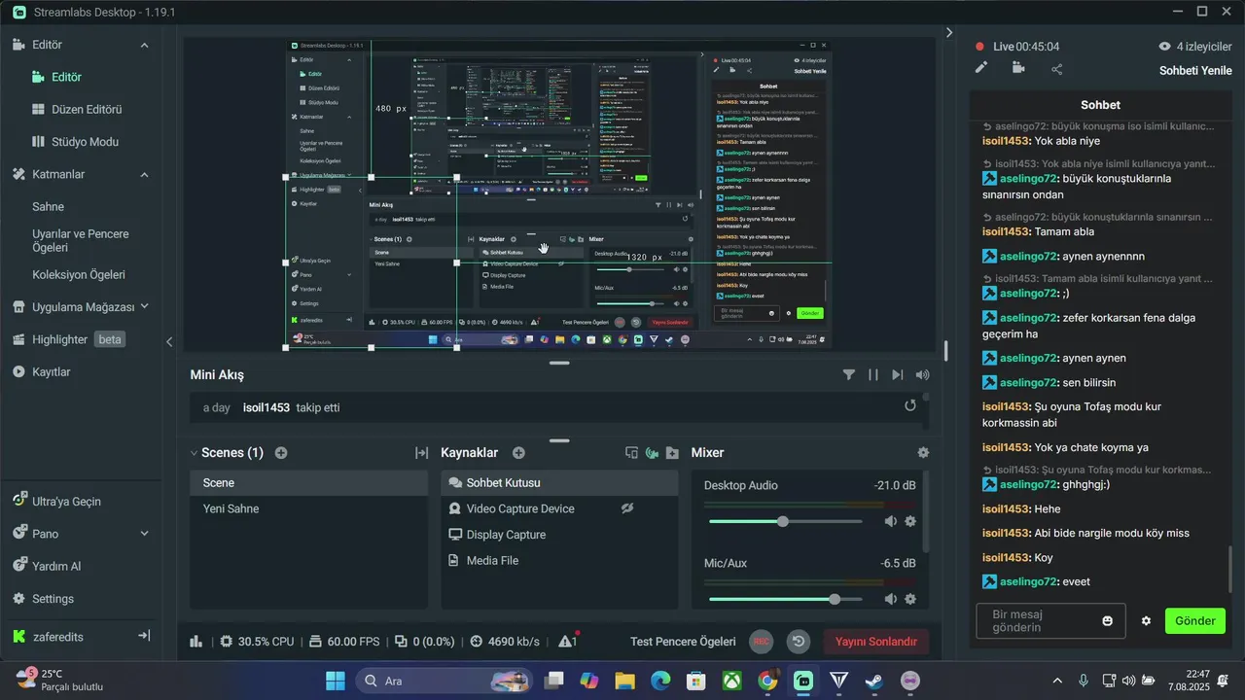Open the multi-display icon in Kaynaklar header
The image size is (1245, 700).
631,453
